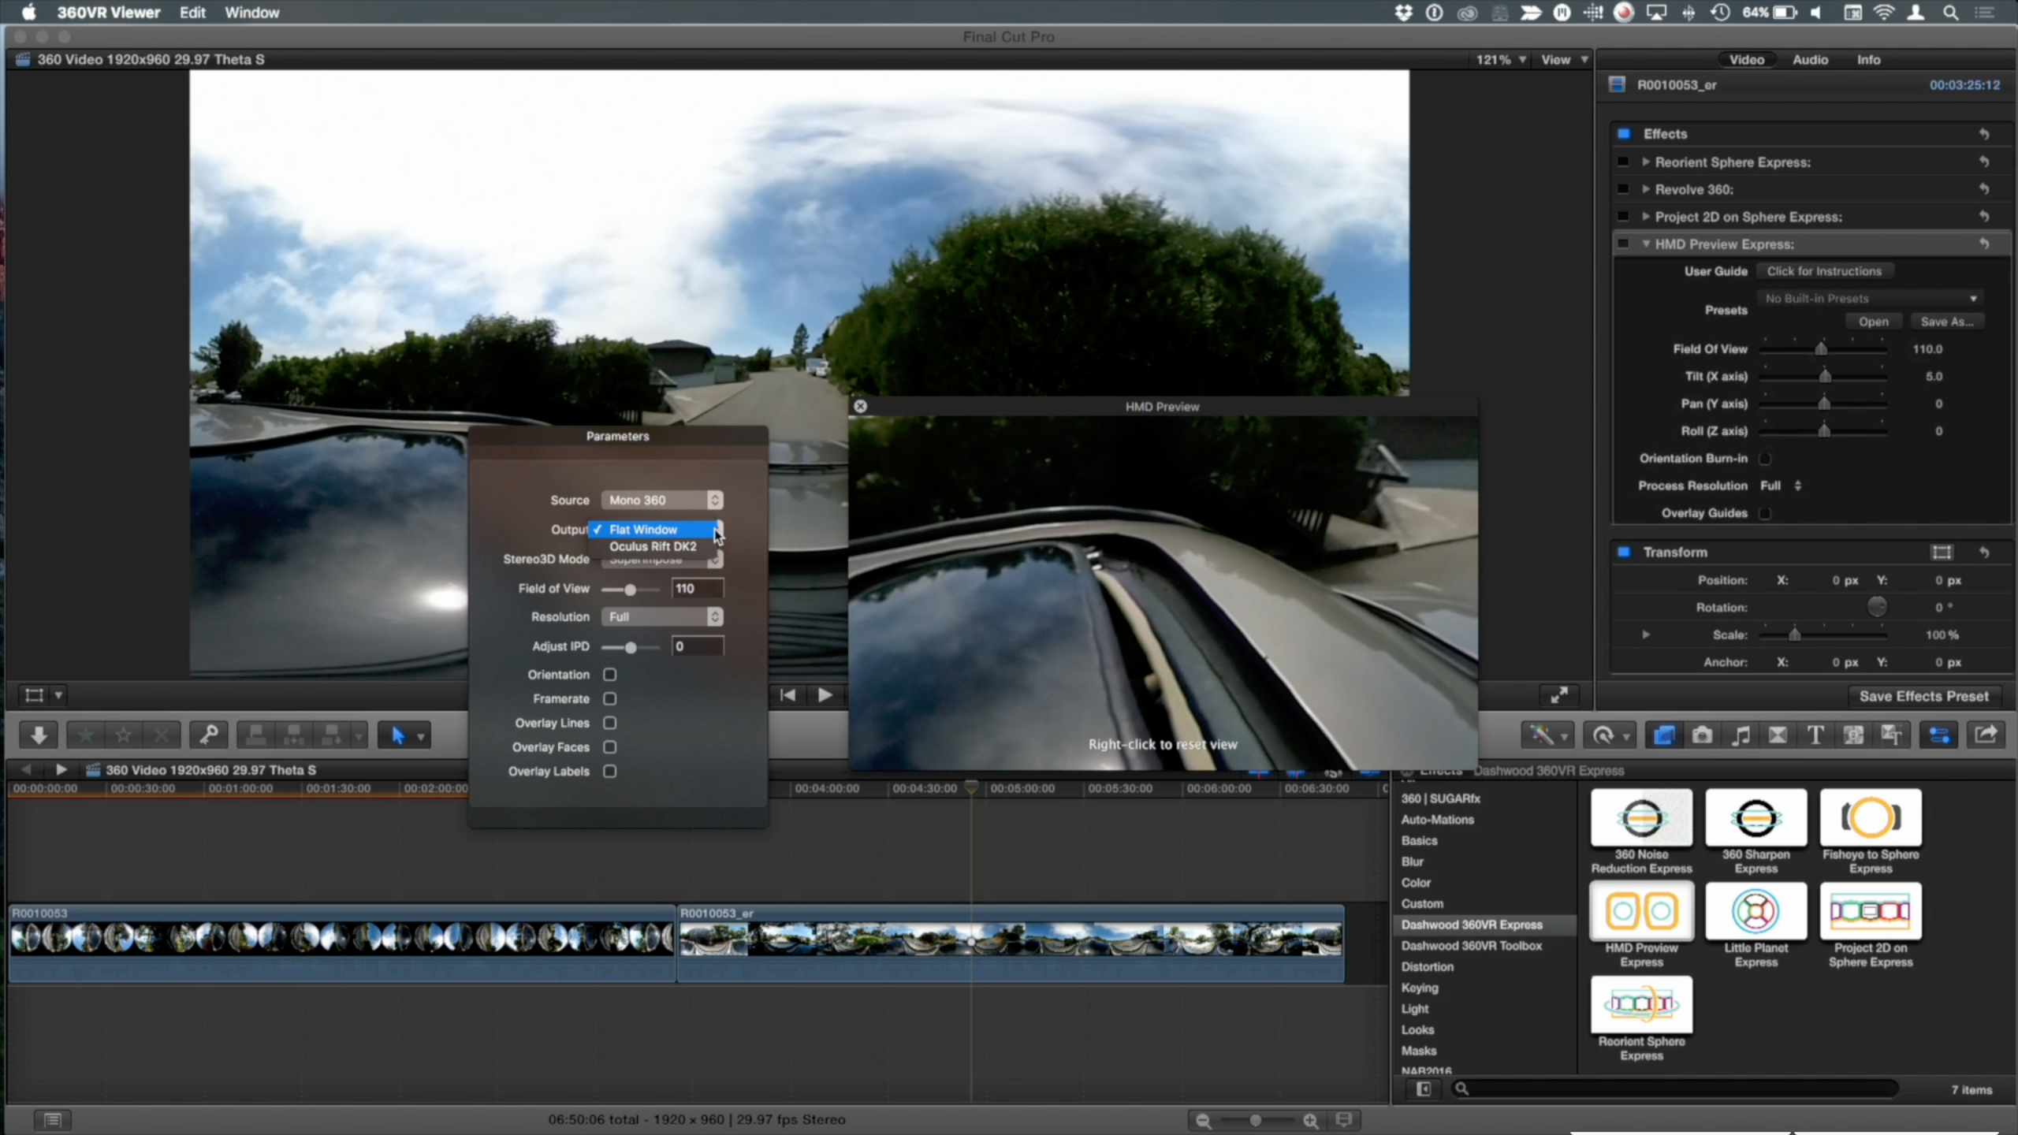Switch to the Info inspector tab
This screenshot has height=1135, width=2018.
pos(1868,60)
